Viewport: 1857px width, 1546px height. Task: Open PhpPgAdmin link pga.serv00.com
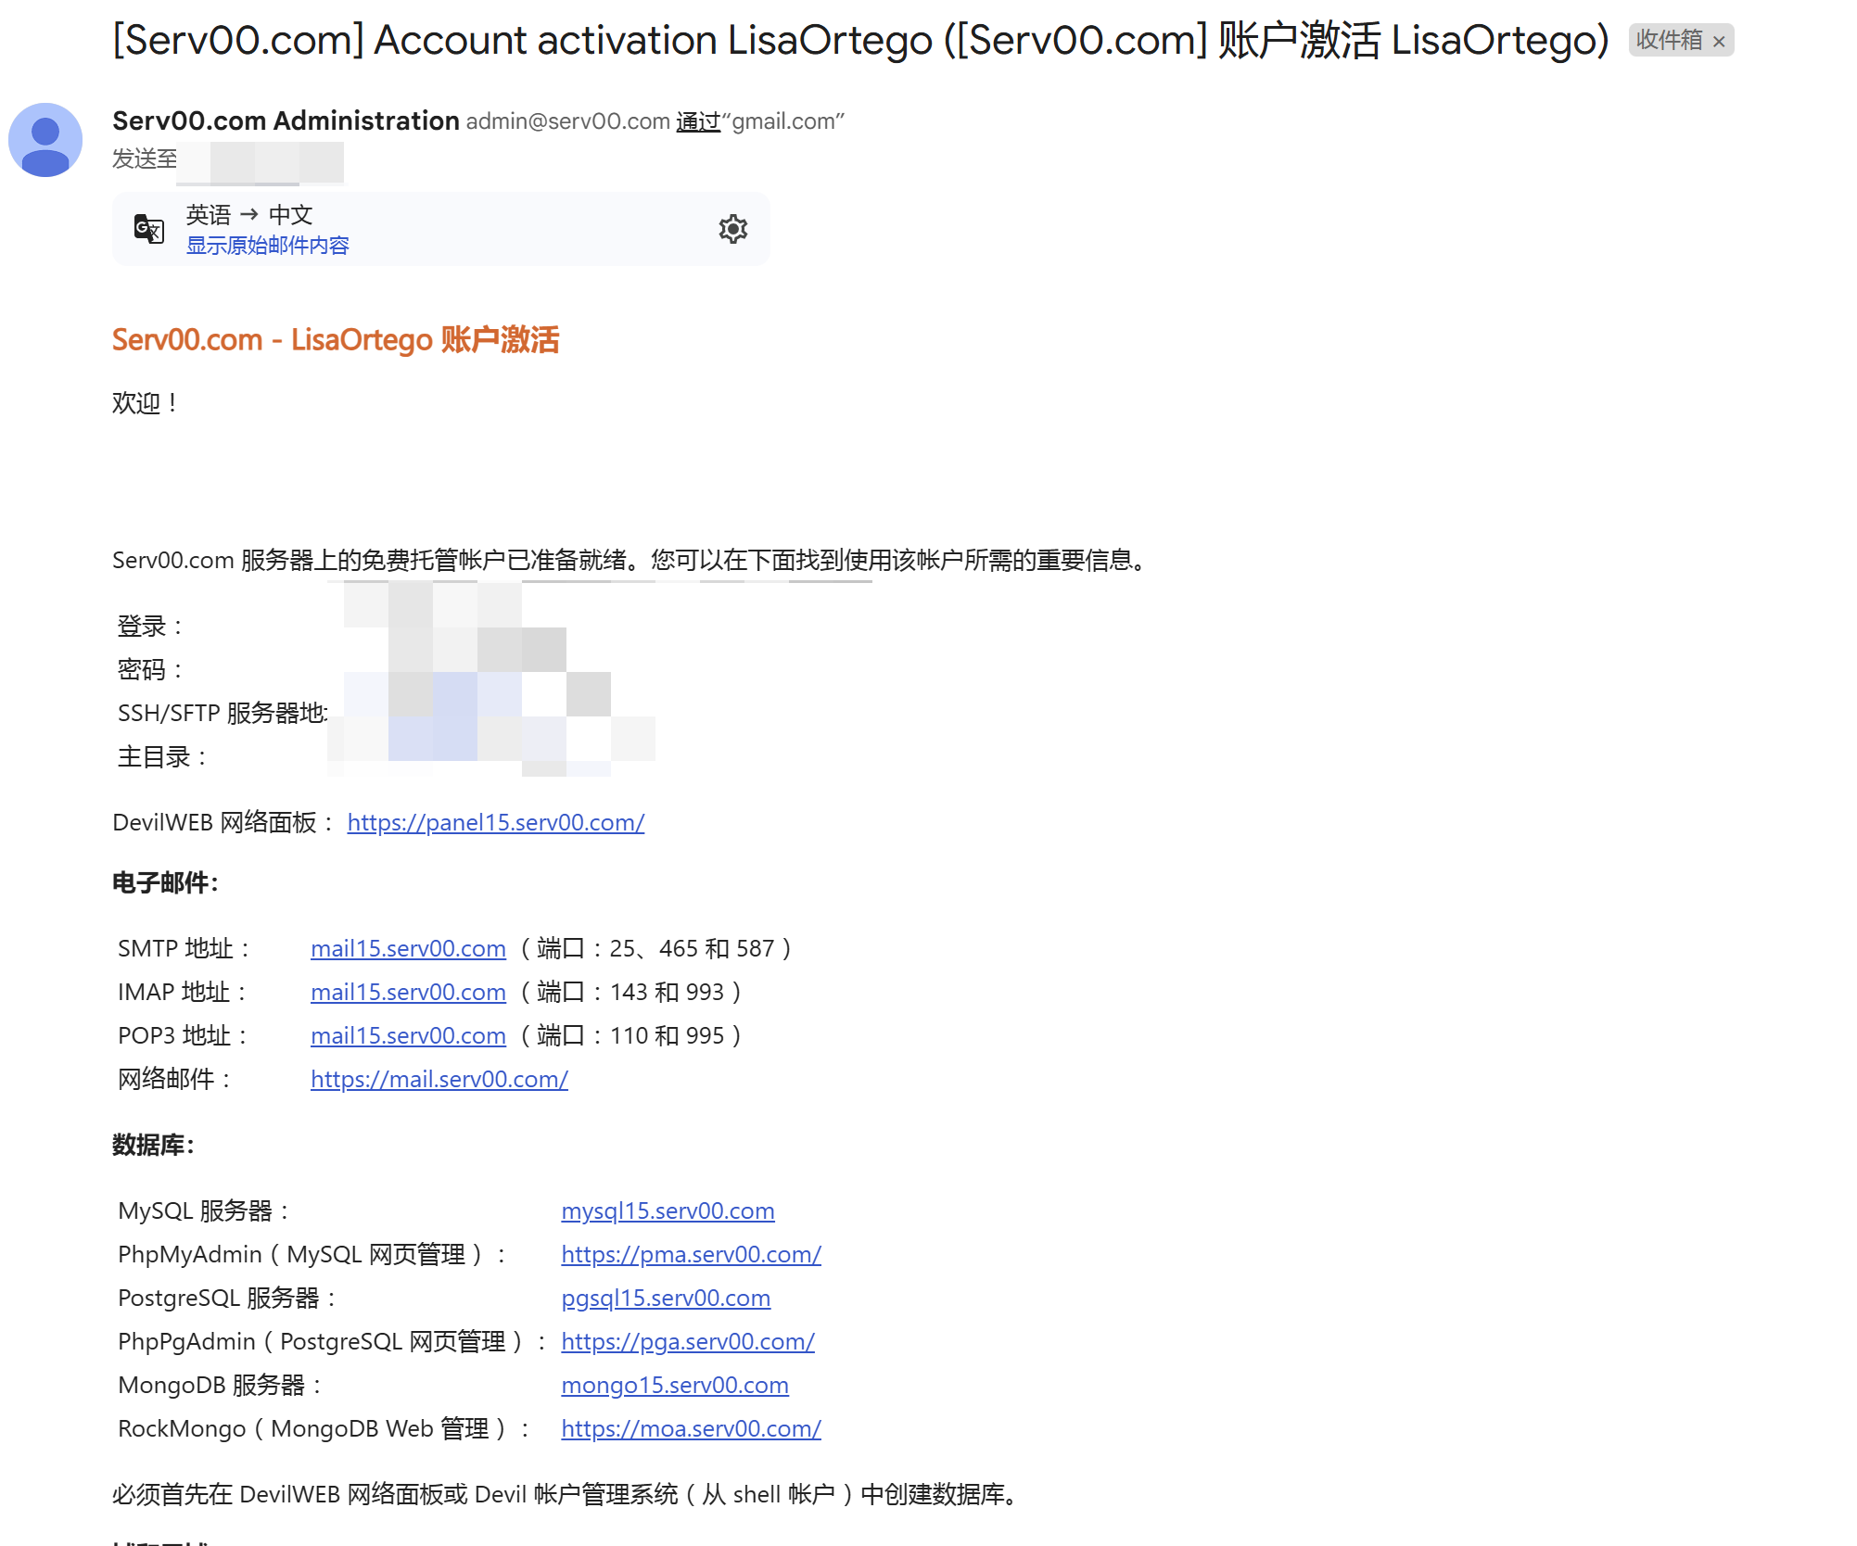(x=688, y=1341)
